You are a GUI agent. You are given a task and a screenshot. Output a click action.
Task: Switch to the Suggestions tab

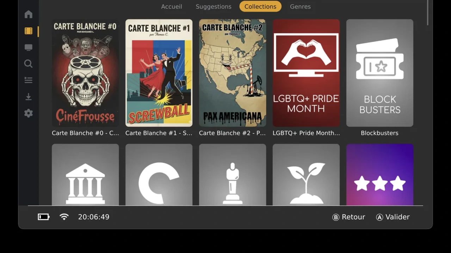pos(214,6)
